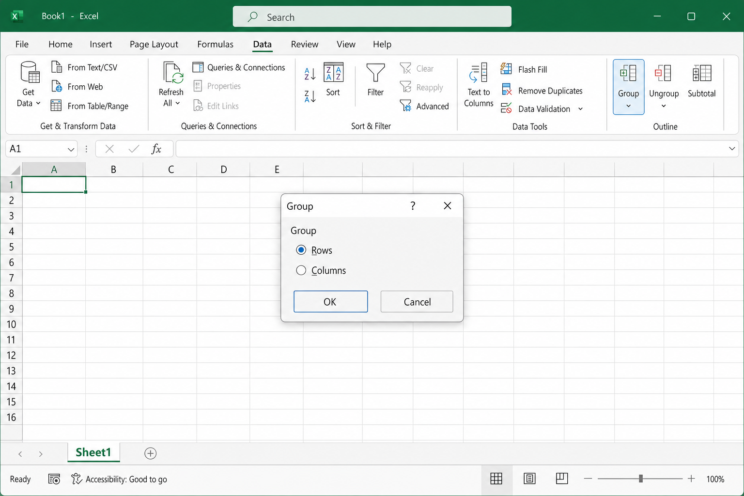
Task: Click the Subtotal button
Action: [x=701, y=81]
